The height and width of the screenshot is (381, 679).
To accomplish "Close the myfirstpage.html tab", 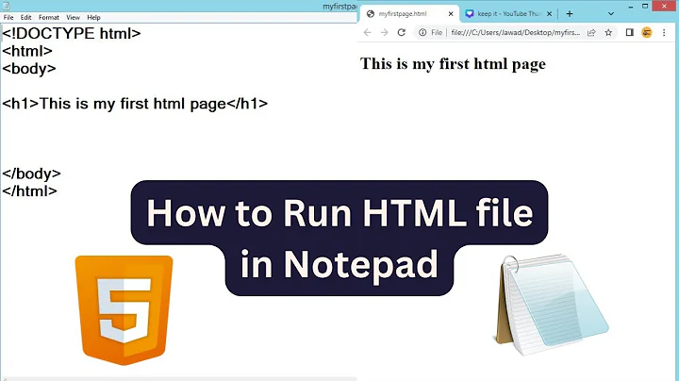I will point(451,14).
